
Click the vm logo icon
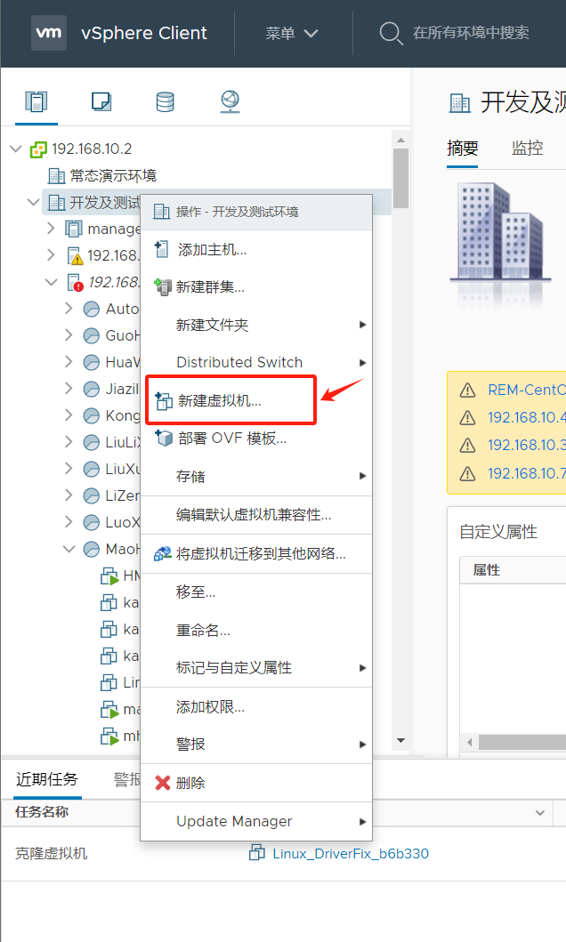click(49, 32)
